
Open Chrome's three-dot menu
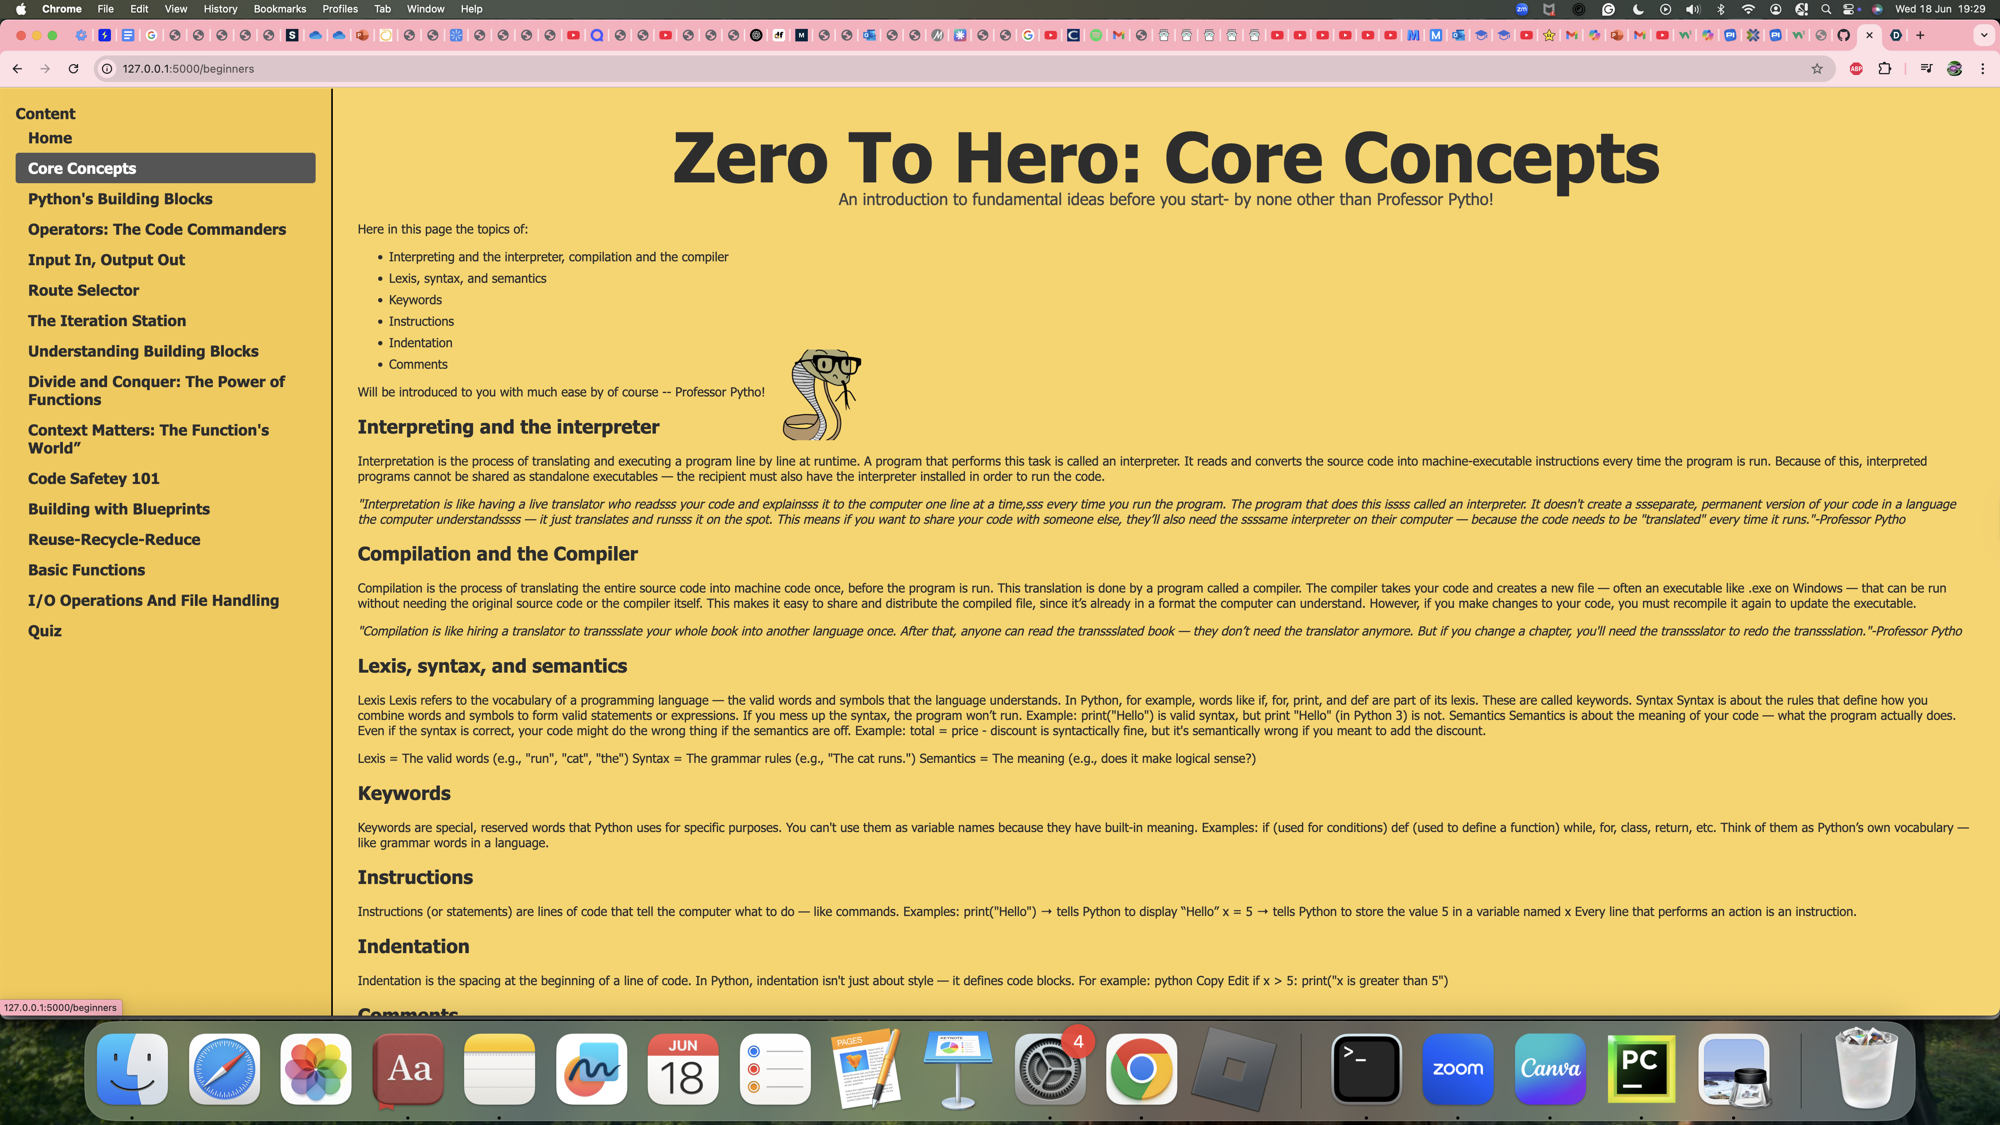pos(1982,68)
